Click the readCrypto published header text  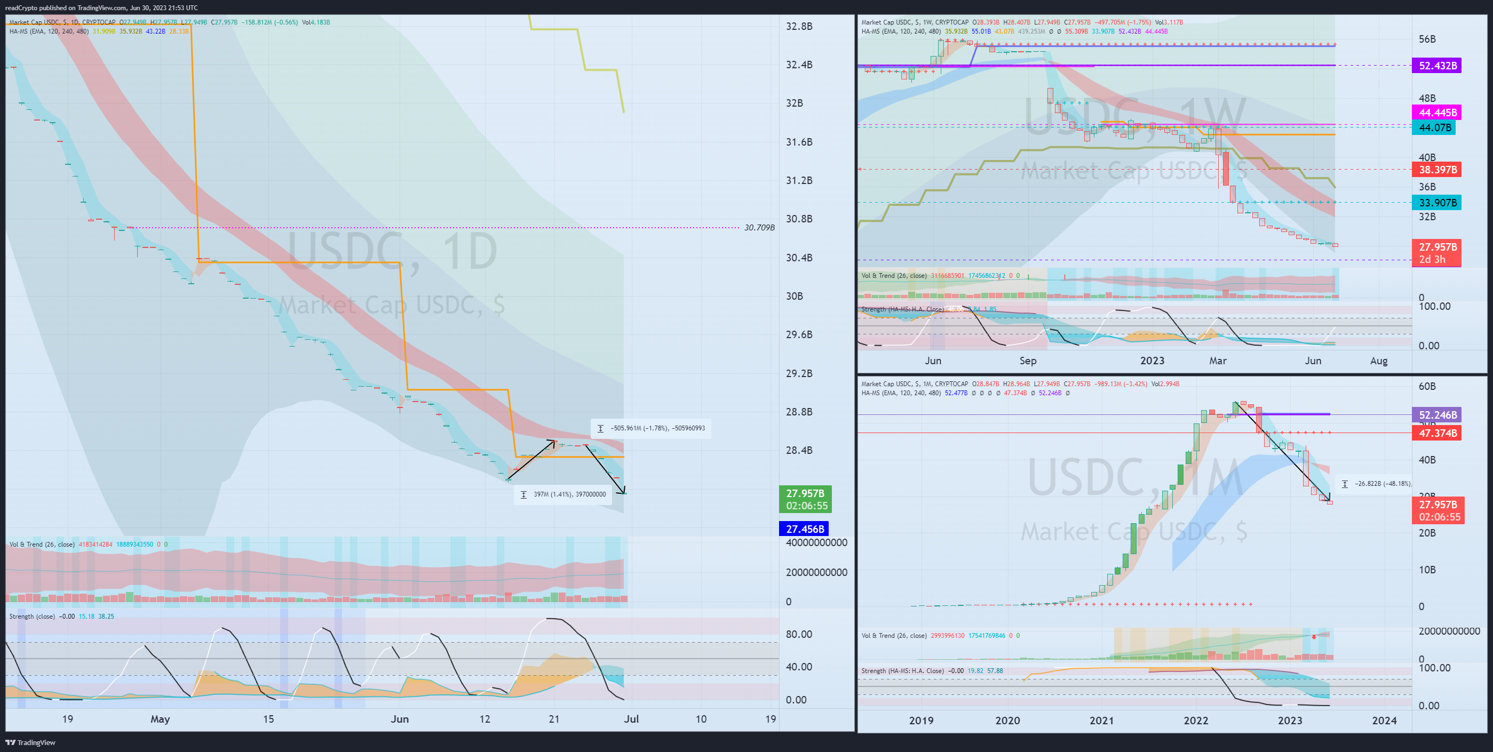point(101,7)
